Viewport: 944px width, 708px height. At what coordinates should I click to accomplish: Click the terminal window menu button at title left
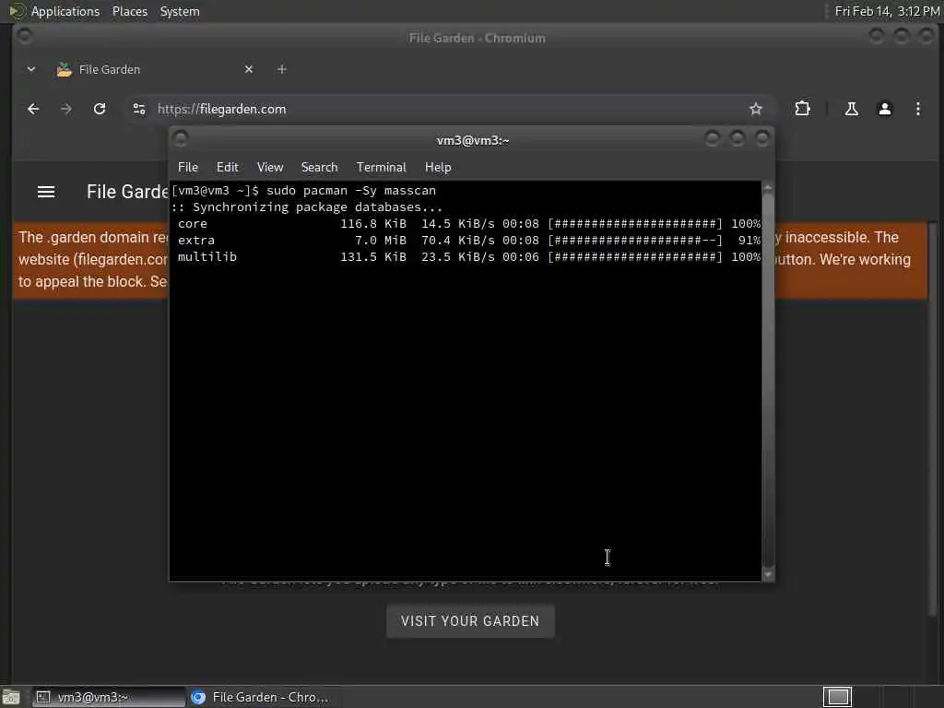[181, 139]
